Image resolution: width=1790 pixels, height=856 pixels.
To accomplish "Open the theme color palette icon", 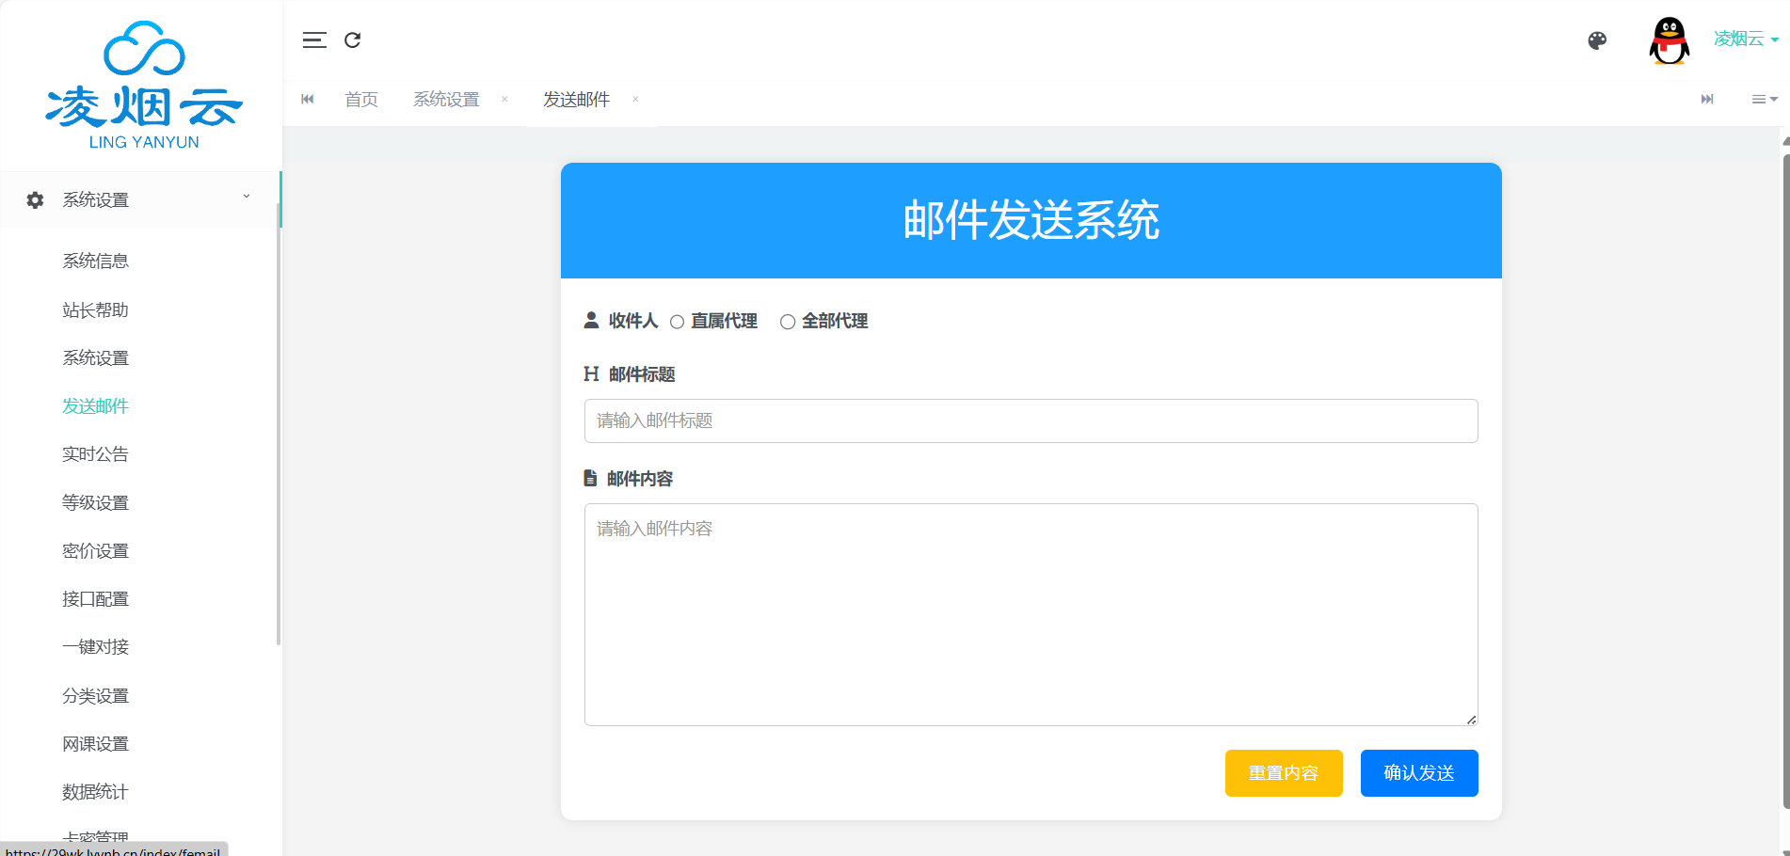I will coord(1597,40).
